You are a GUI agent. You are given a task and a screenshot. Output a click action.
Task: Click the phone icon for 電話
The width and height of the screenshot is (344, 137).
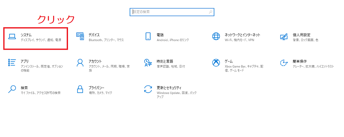tap(148, 36)
